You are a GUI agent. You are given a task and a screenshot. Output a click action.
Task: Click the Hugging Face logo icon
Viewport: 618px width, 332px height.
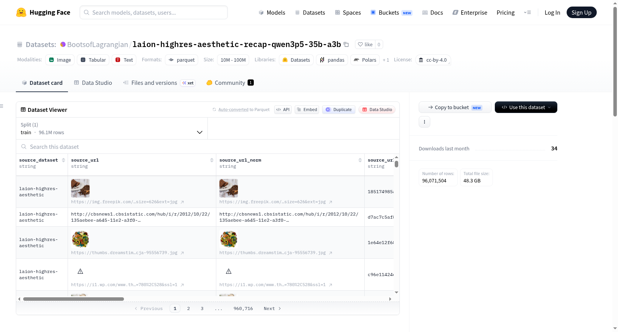[21, 12]
